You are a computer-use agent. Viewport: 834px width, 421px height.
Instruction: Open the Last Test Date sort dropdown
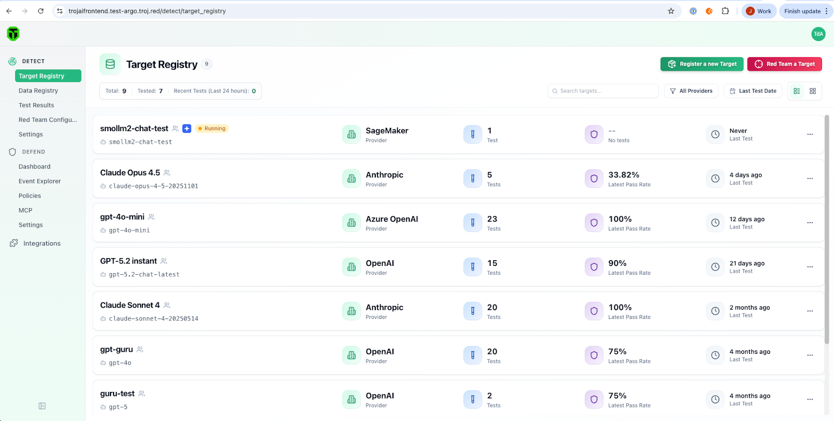[x=753, y=91]
